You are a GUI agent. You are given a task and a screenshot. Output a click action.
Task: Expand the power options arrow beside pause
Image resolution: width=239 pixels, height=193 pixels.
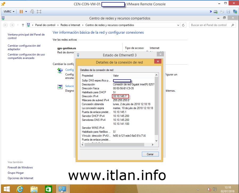(26, 12)
